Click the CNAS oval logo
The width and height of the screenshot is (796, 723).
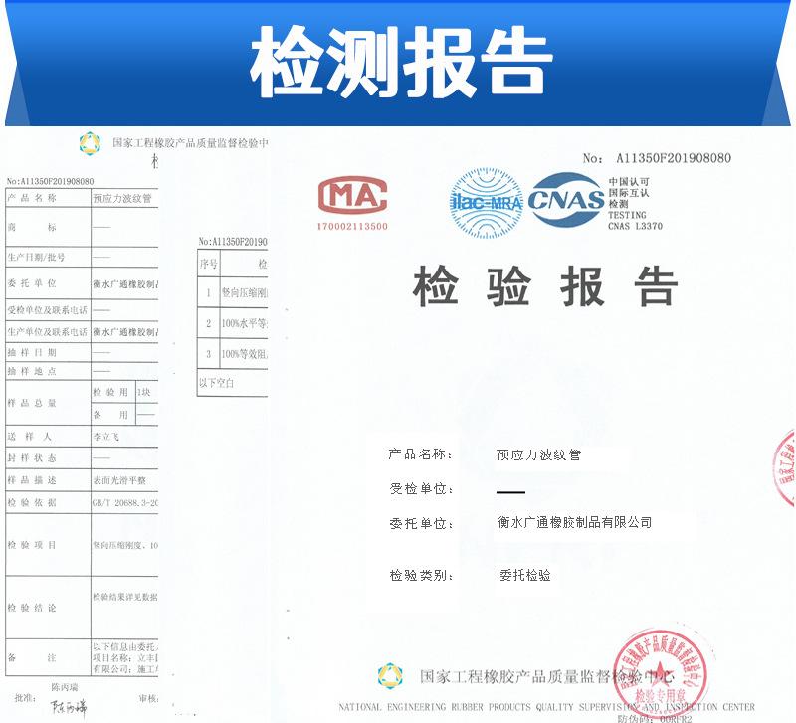[566, 199]
